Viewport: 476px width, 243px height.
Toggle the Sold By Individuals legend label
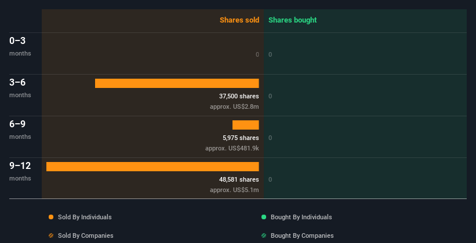85,217
